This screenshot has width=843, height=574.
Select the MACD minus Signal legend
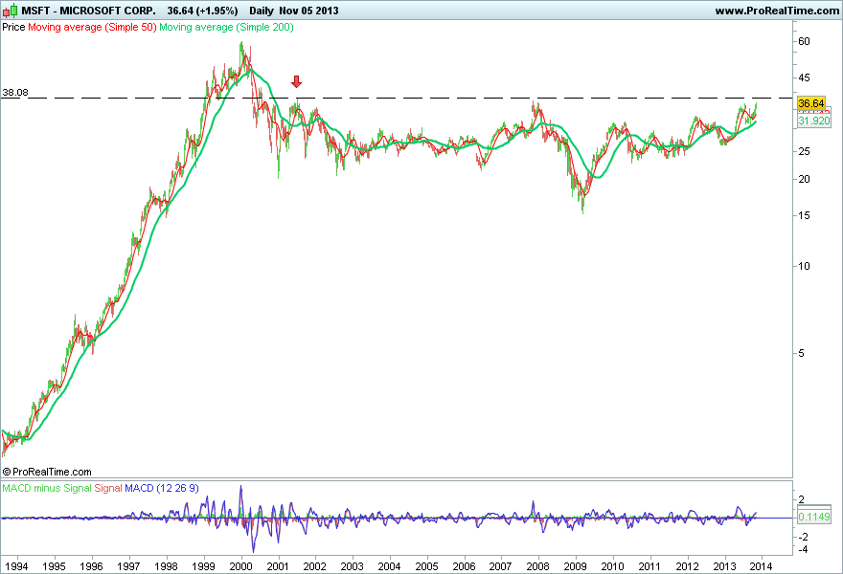tap(47, 488)
